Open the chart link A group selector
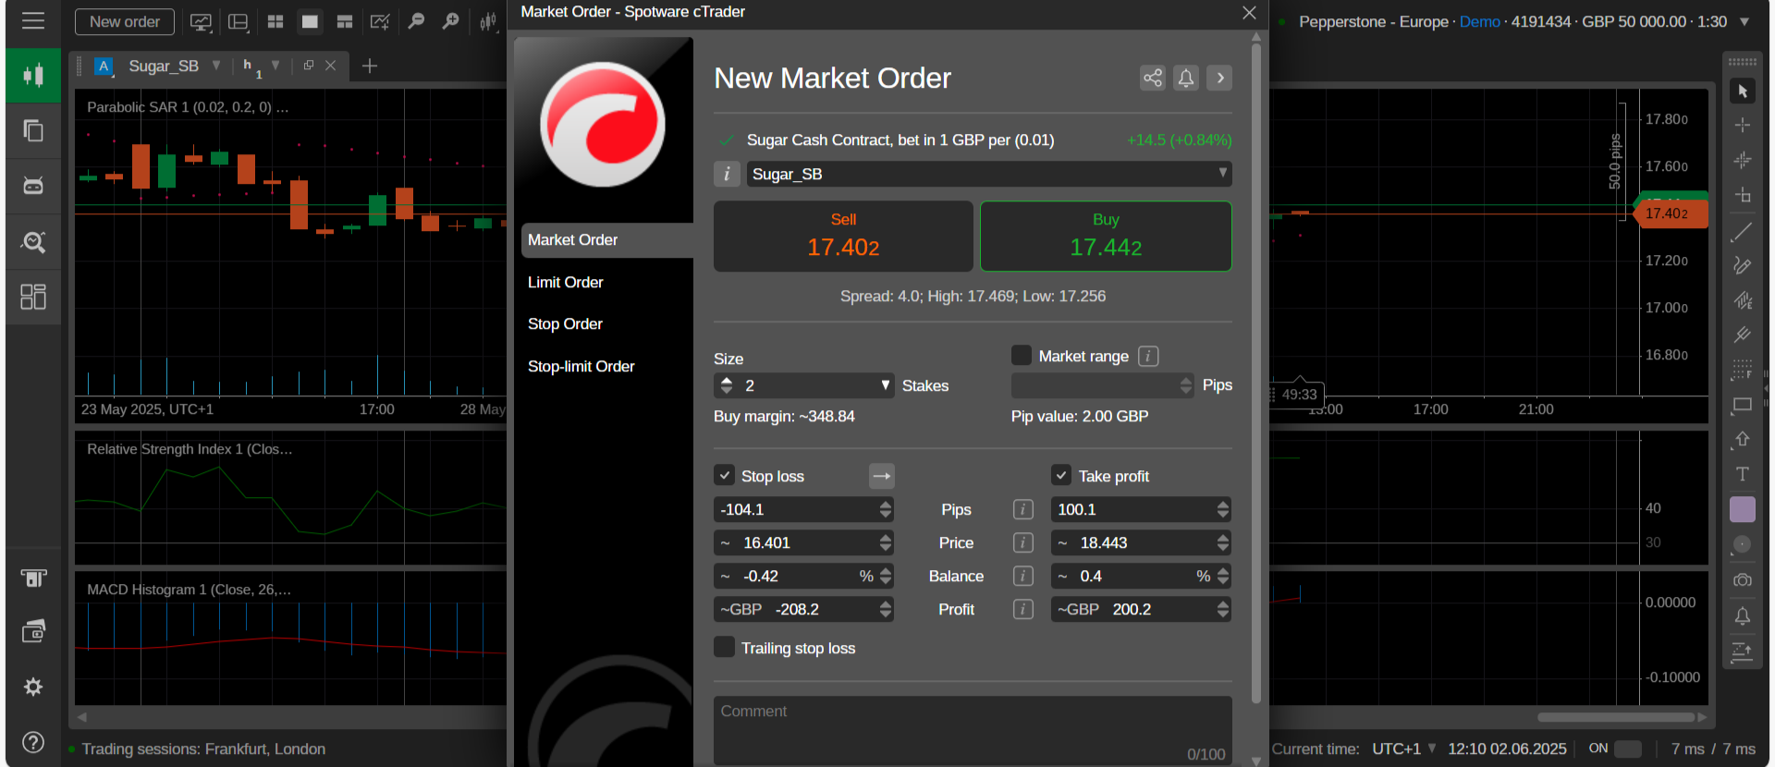The width and height of the screenshot is (1775, 767). tap(104, 66)
